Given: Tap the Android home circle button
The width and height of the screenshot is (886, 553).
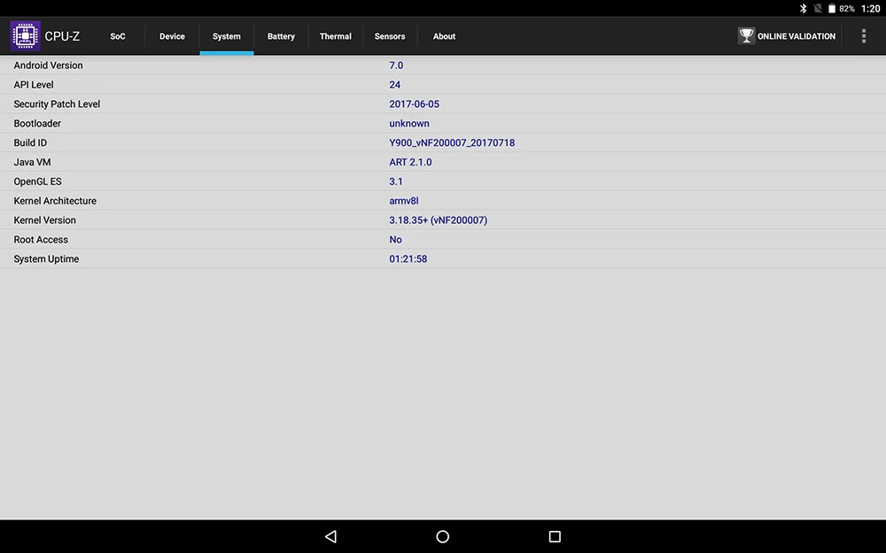Looking at the screenshot, I should pyautogui.click(x=443, y=536).
